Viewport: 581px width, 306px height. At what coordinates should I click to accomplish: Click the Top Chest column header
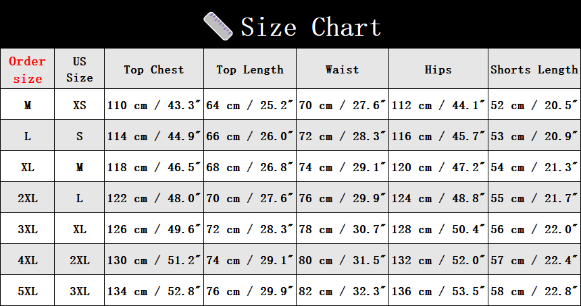tap(153, 69)
